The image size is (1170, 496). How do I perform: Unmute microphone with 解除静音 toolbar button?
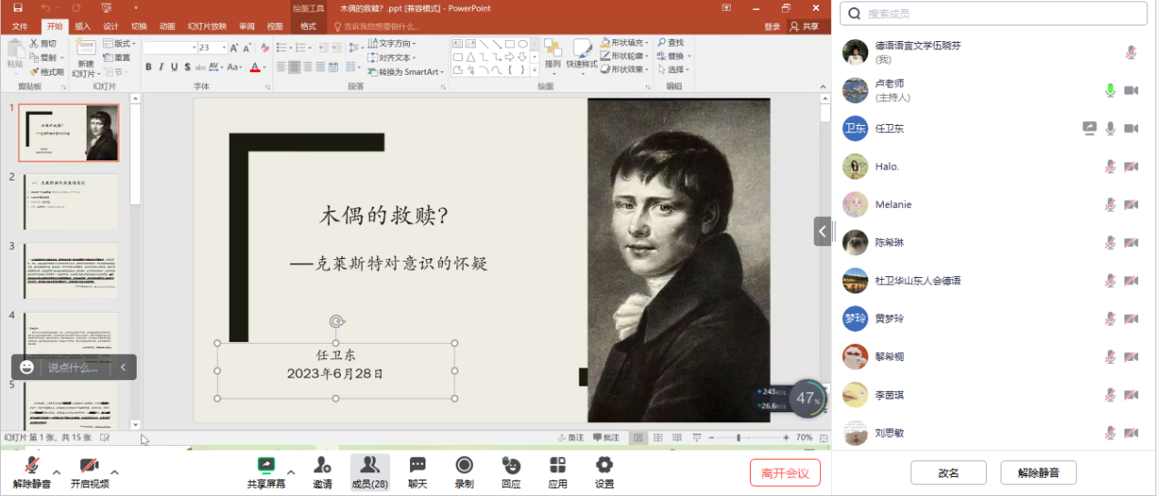pyautogui.click(x=32, y=466)
